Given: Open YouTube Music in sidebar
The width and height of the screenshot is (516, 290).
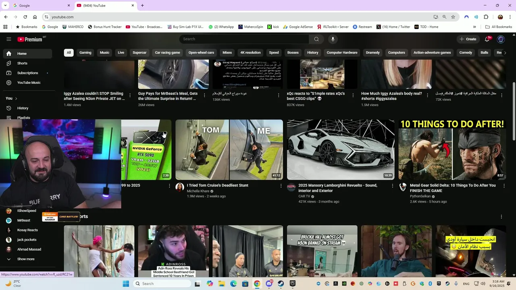Looking at the screenshot, I should point(27,83).
